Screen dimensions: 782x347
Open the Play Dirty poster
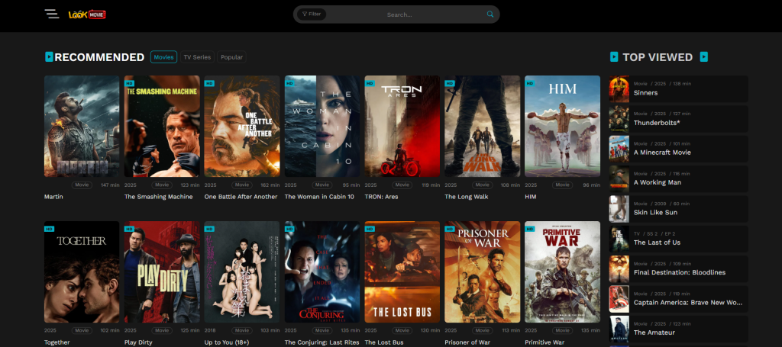click(x=162, y=272)
